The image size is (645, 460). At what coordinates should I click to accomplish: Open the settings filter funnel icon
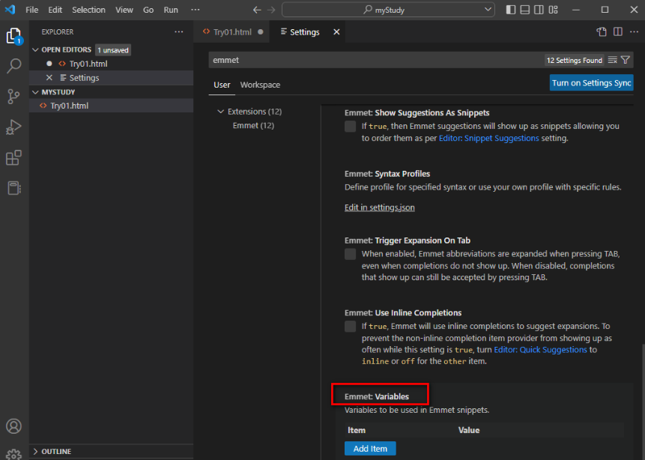click(626, 60)
